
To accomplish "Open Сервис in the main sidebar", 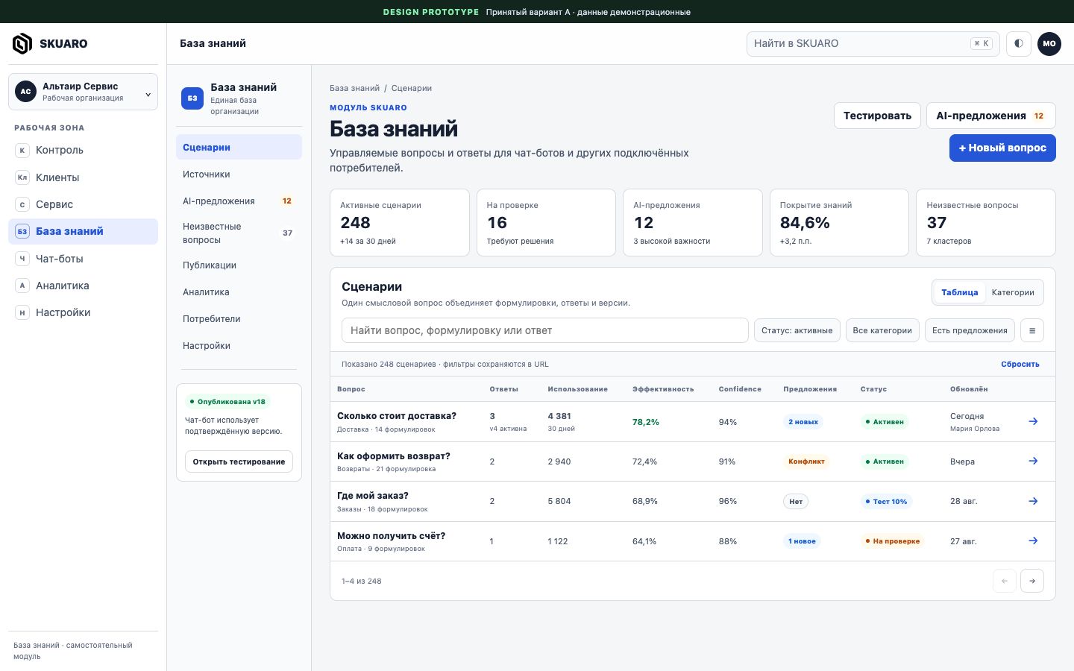I will click(83, 204).
